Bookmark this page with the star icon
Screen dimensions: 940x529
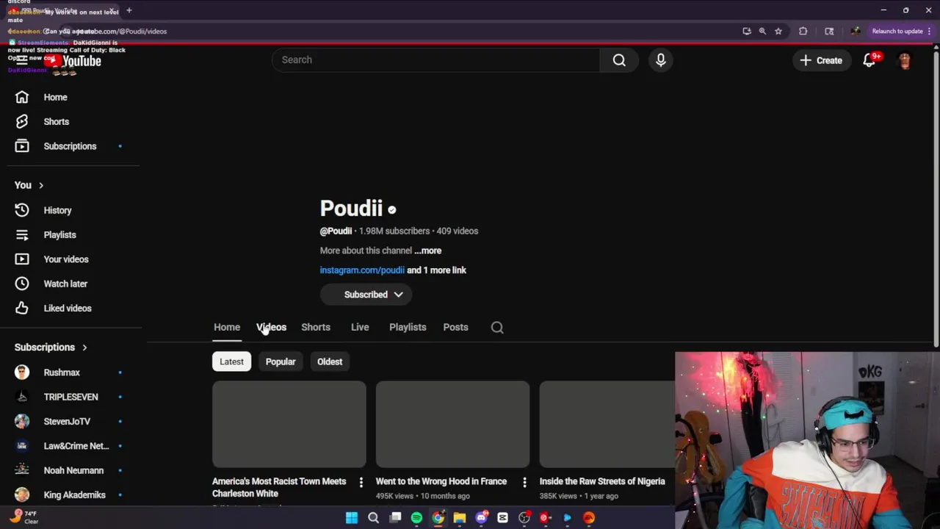(778, 31)
